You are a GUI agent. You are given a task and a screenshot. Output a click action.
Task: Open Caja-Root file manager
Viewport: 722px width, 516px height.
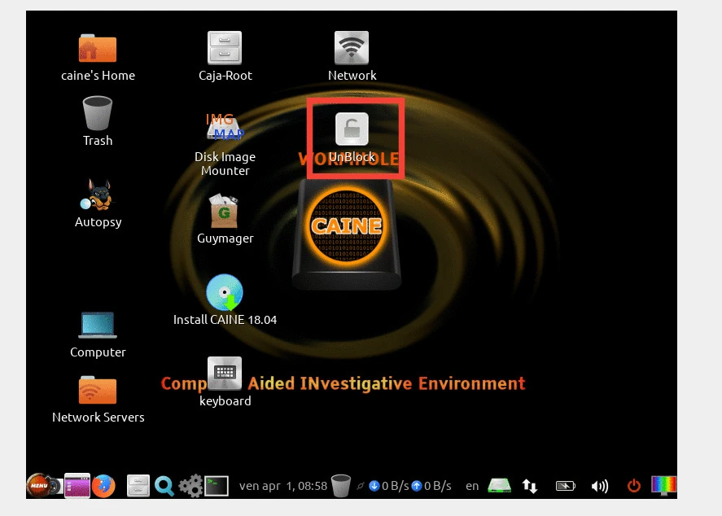pyautogui.click(x=225, y=49)
